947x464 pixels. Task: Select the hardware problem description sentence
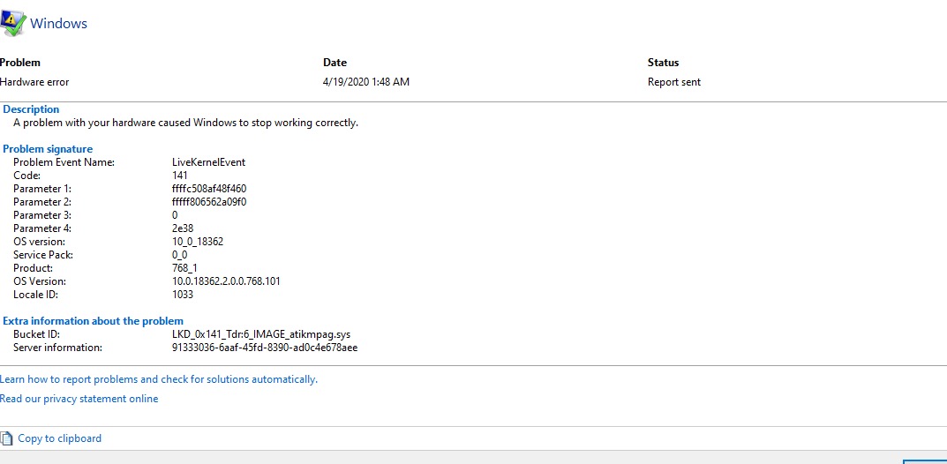click(185, 123)
